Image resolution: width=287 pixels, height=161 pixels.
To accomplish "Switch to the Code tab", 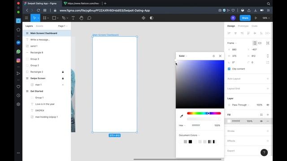I will (x=254, y=26).
